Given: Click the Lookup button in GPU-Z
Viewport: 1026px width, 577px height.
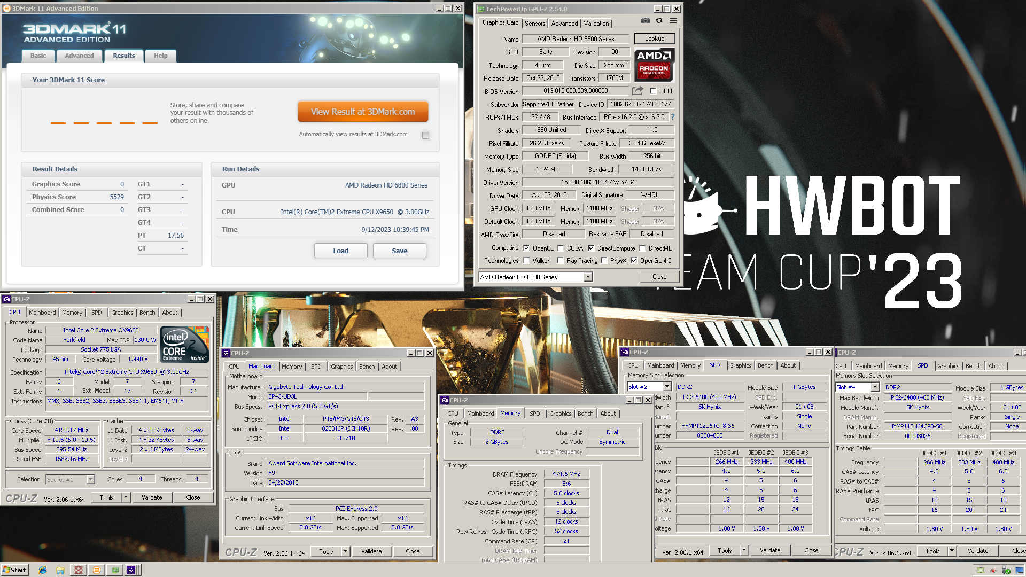Looking at the screenshot, I should click(x=655, y=38).
